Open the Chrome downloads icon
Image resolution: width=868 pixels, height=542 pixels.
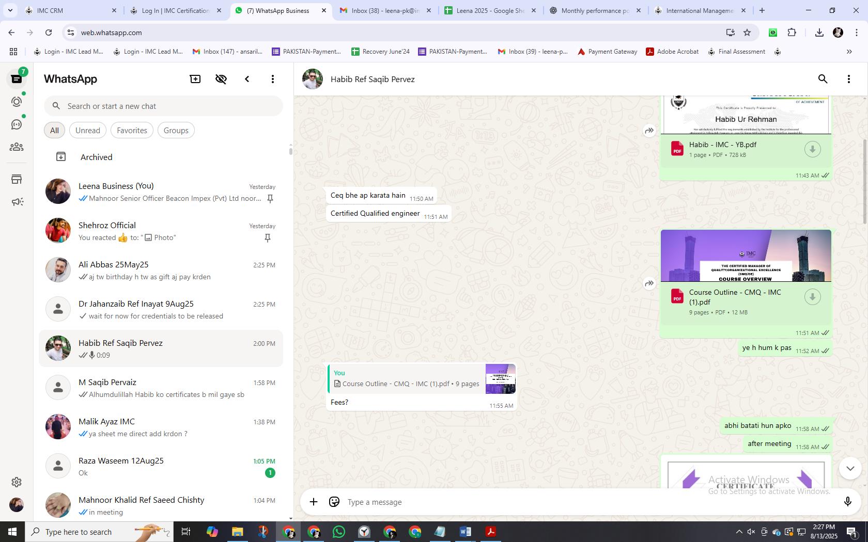(819, 33)
